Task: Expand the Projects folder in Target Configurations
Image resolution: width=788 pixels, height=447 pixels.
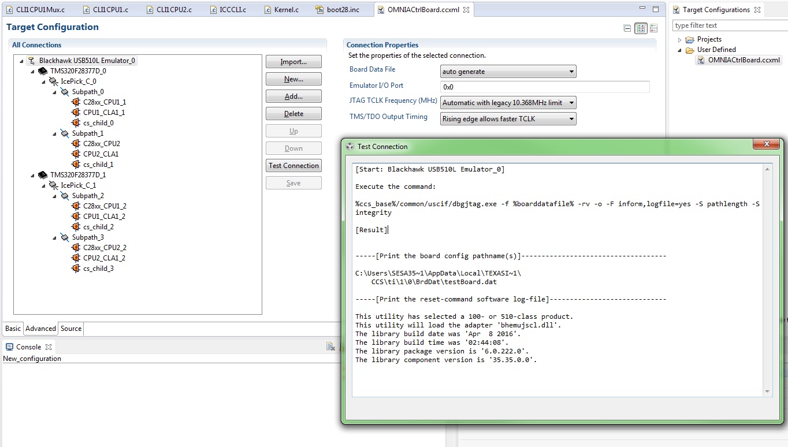Action: pos(680,40)
